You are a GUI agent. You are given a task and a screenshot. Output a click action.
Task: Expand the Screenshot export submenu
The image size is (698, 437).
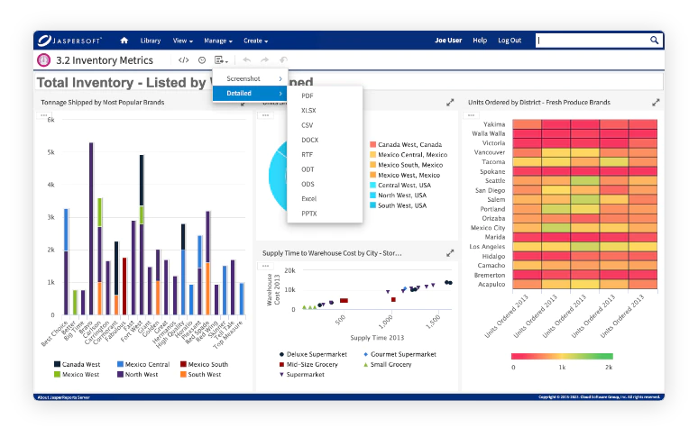(250, 78)
